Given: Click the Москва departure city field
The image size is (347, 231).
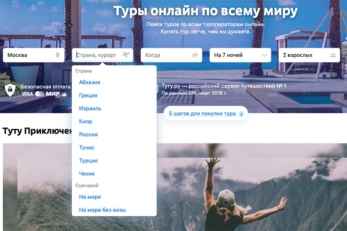Looking at the screenshot, I should point(34,55).
